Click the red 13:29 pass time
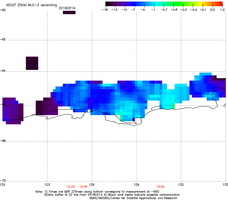This screenshot has width=228, height=200. tap(71, 187)
